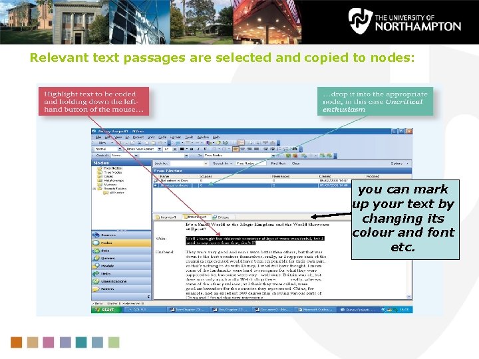Open the Project menu
This screenshot has width=479, height=359.
pyautogui.click(x=138, y=137)
